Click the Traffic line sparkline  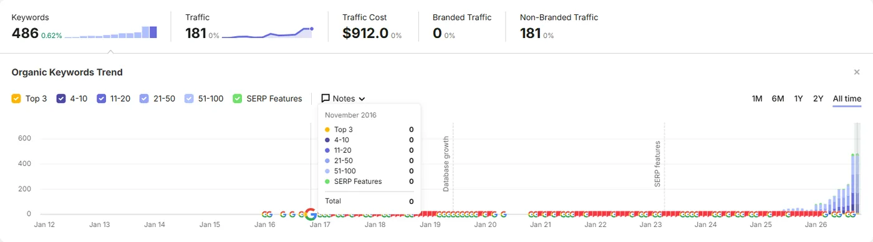268,32
